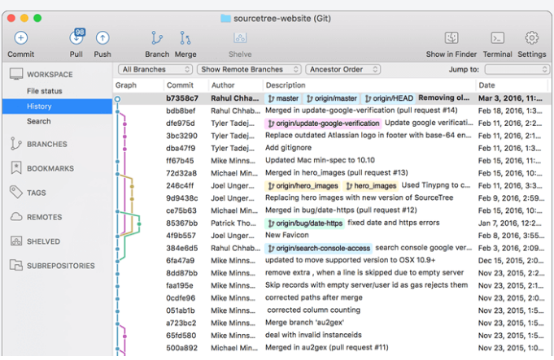The height and width of the screenshot is (360, 554).
Task: Select commit hash b7358c7
Action: [182, 98]
